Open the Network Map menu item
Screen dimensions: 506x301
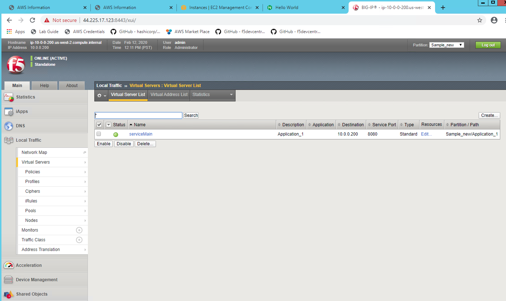point(52,152)
